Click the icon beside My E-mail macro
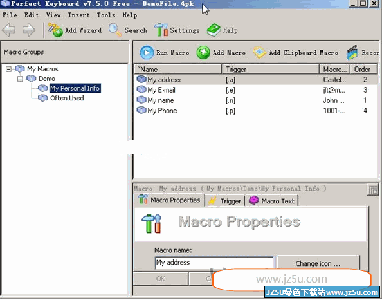 pyautogui.click(x=141, y=89)
